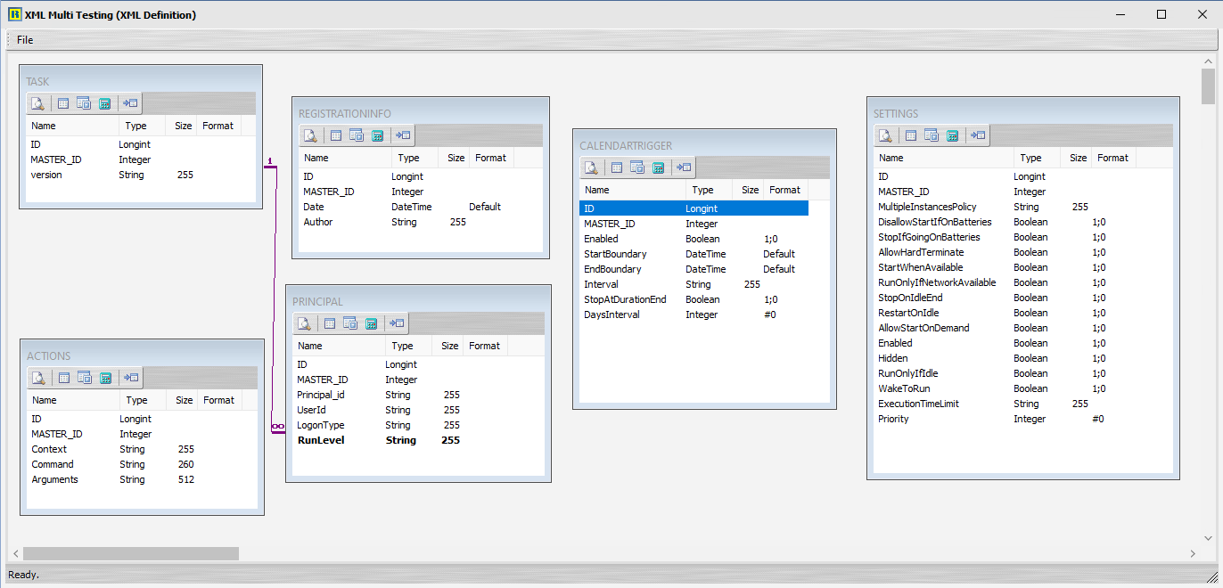Screen dimensions: 1223x588
Task: Click the calculator icon in ACTIONS toolbar
Action: click(x=105, y=378)
